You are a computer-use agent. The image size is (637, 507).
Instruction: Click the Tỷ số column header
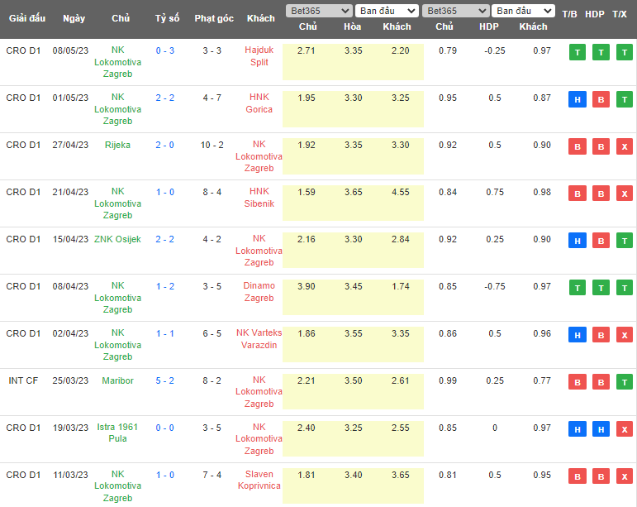166,18
